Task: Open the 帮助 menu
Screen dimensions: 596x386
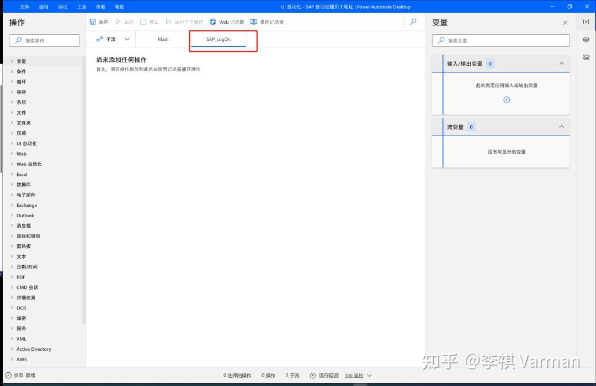Action: 119,6
